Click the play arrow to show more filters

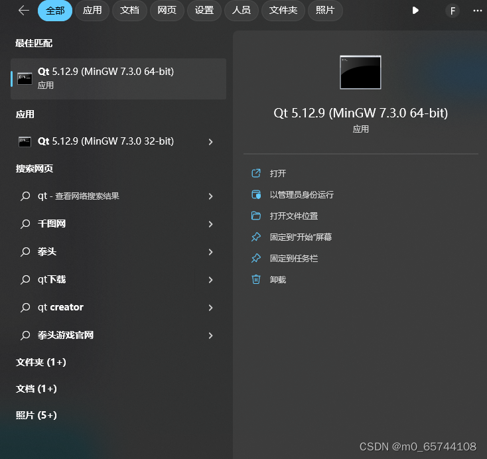pyautogui.click(x=415, y=11)
